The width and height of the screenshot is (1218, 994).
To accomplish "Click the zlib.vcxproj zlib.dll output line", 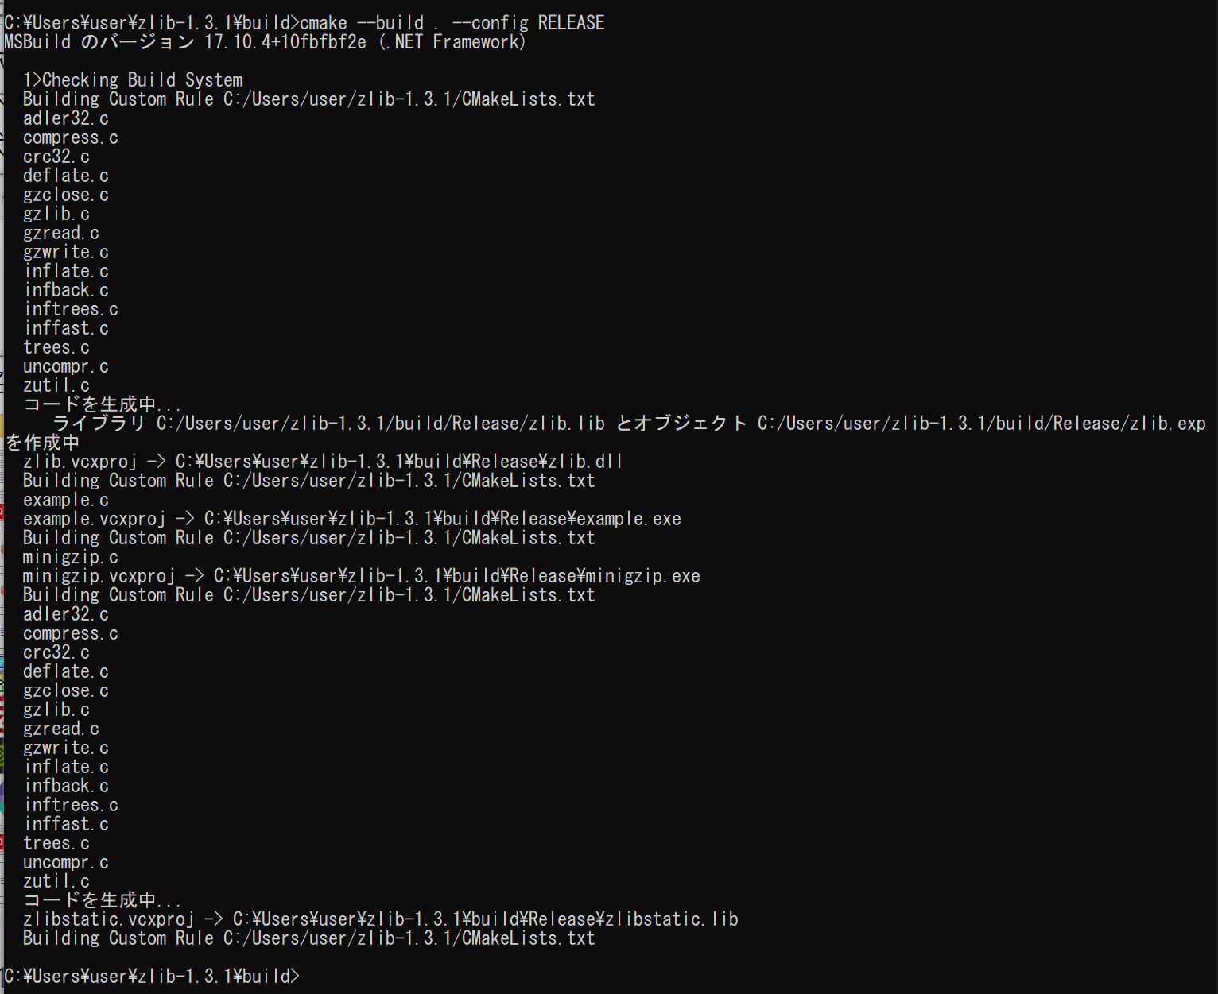I will click(323, 462).
